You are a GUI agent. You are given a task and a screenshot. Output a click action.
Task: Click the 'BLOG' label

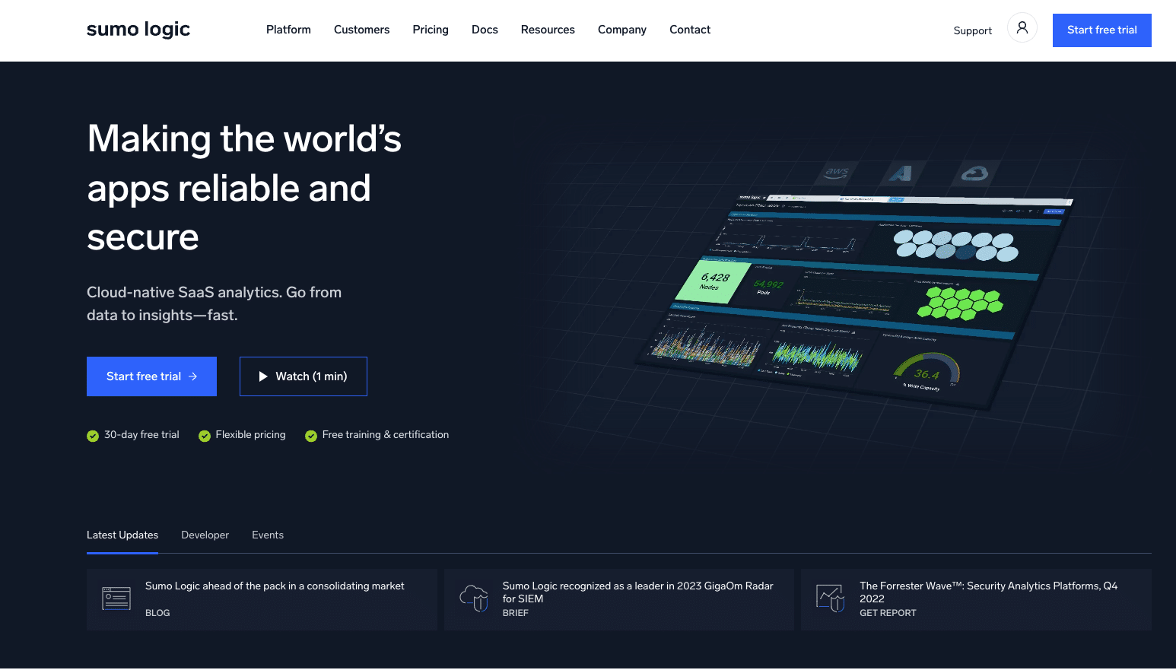pos(157,613)
